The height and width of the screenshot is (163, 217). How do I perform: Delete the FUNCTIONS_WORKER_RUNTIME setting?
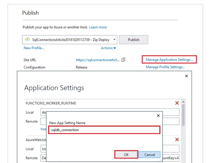coord(177,103)
